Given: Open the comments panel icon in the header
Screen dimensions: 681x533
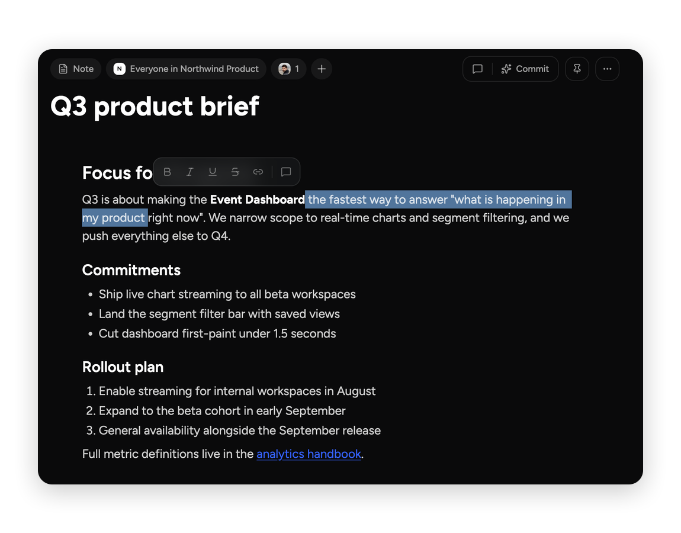Looking at the screenshot, I should (477, 69).
